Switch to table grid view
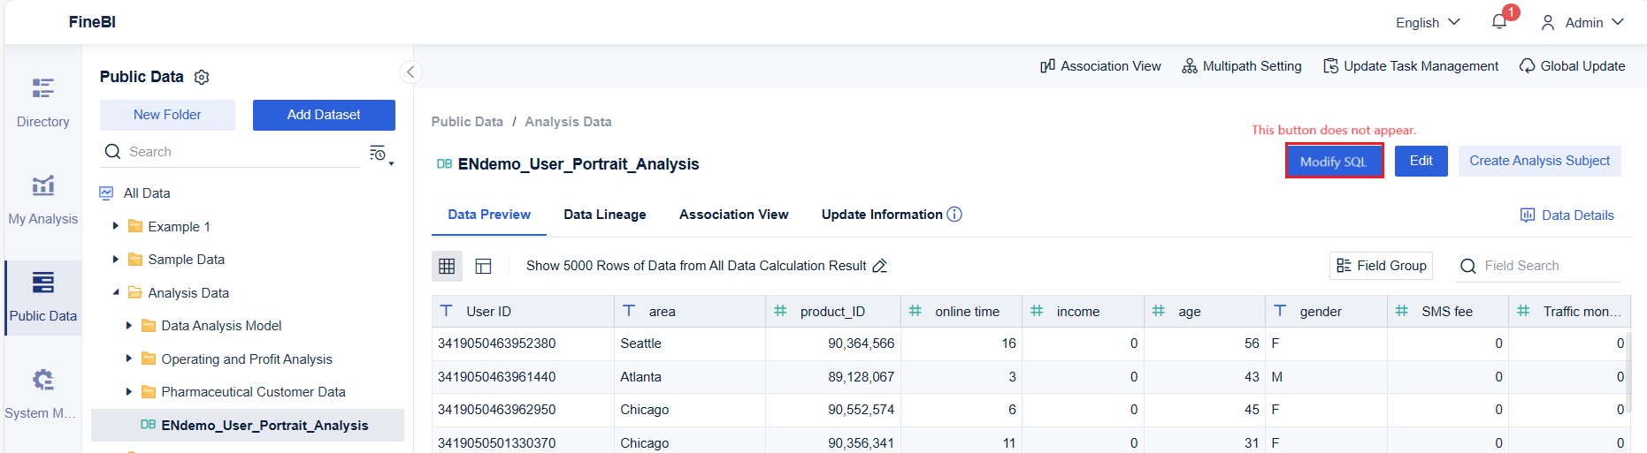The height and width of the screenshot is (453, 1647). 447,266
